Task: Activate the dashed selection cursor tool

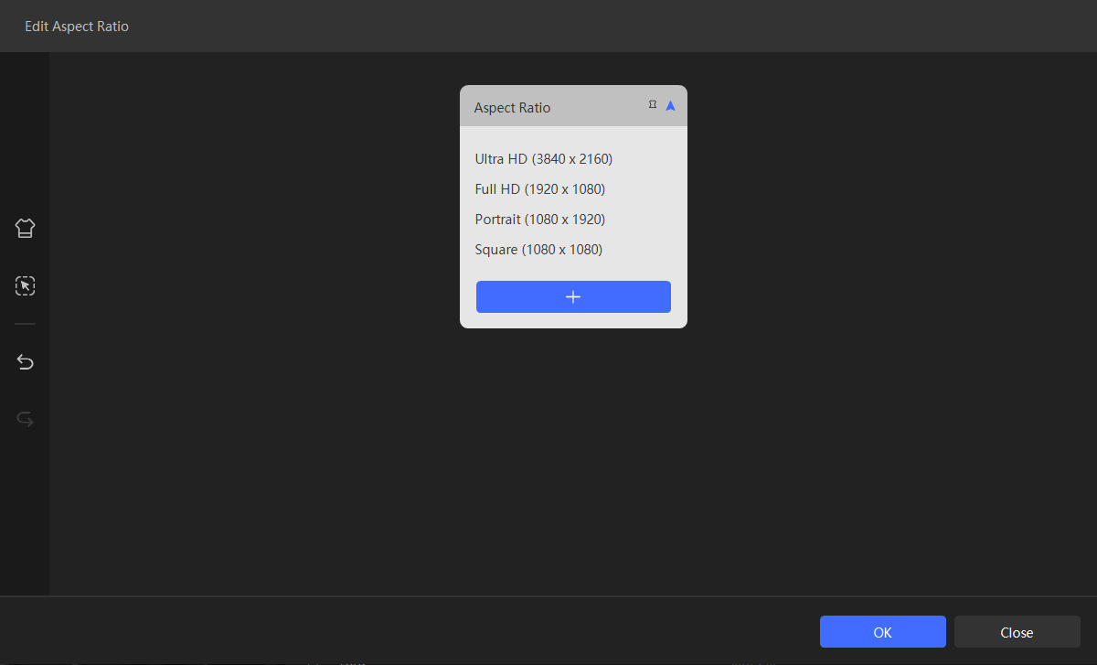Action: coord(25,286)
